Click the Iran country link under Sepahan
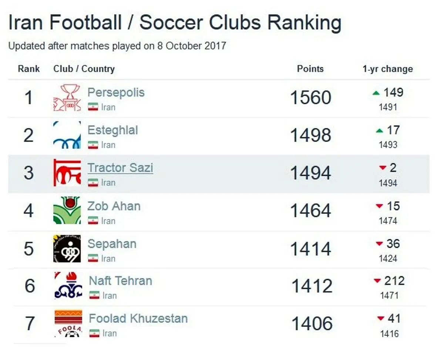 point(108,258)
